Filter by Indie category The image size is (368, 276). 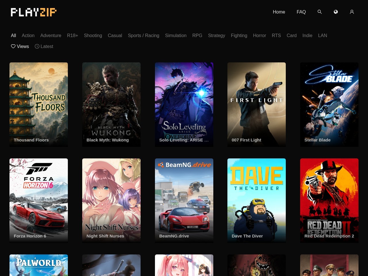coord(307,35)
